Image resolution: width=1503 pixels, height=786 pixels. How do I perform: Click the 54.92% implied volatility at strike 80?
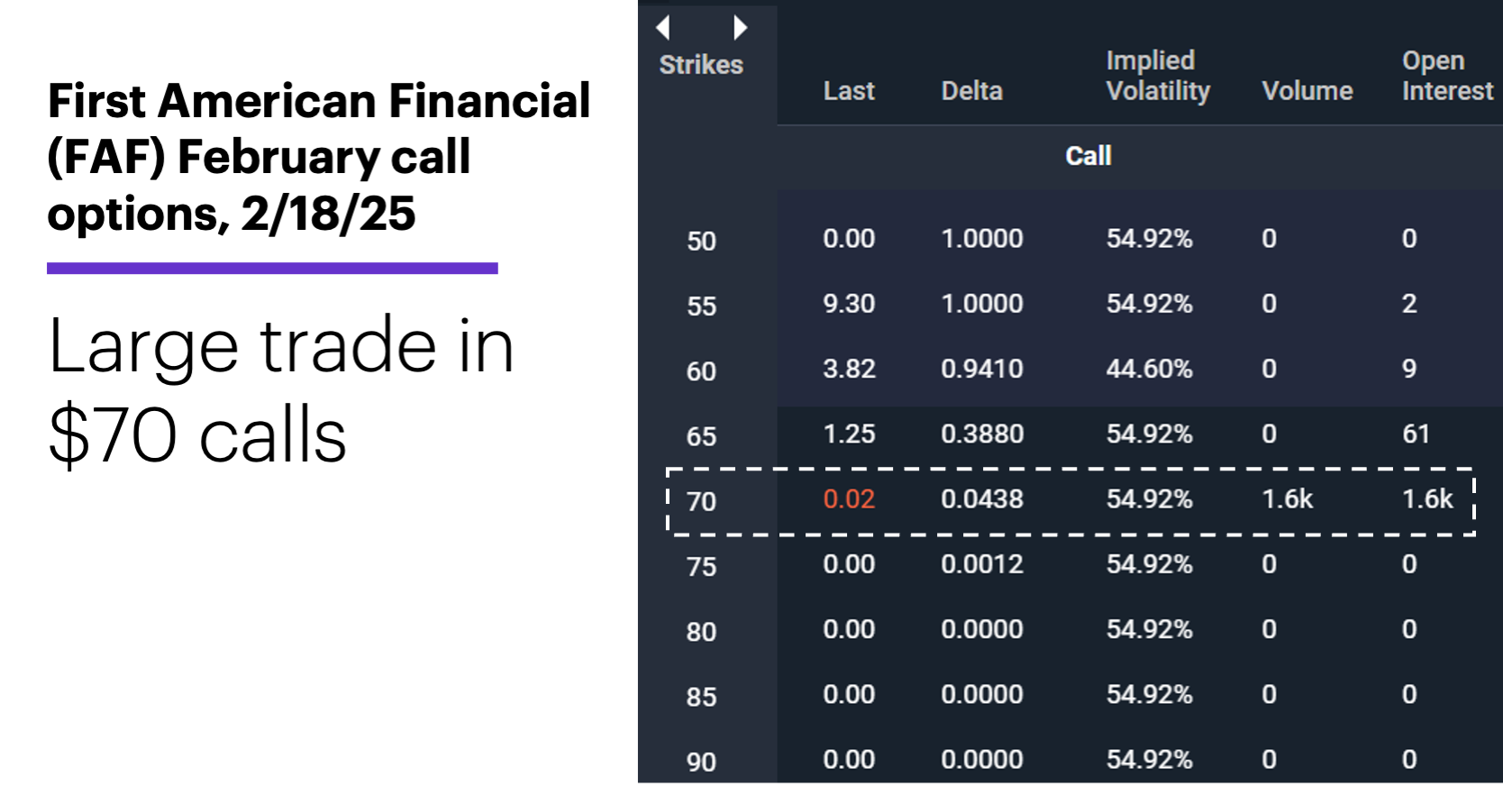click(x=1149, y=630)
